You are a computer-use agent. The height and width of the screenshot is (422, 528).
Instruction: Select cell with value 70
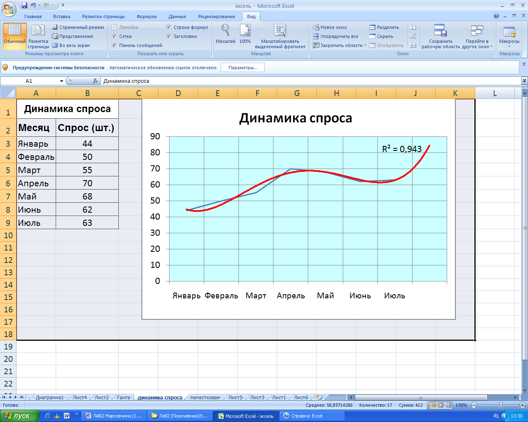[x=87, y=183]
